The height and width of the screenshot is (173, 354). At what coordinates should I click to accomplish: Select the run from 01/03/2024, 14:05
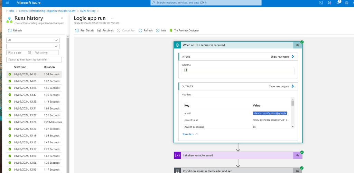(x=34, y=88)
